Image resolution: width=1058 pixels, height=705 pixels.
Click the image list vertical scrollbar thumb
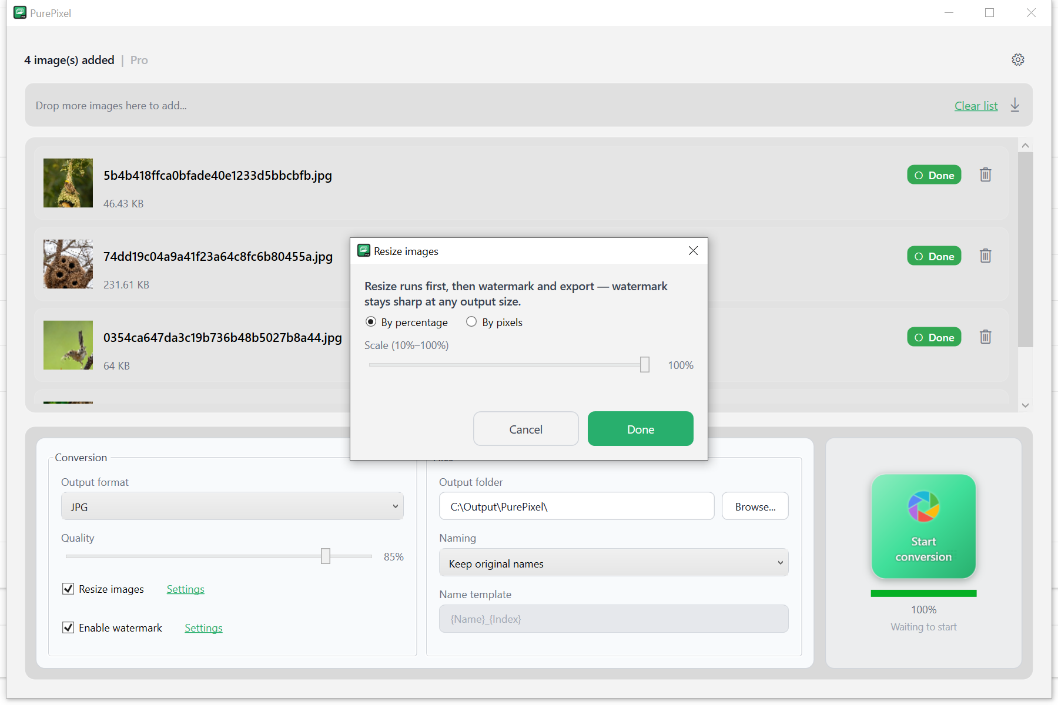(x=1025, y=250)
